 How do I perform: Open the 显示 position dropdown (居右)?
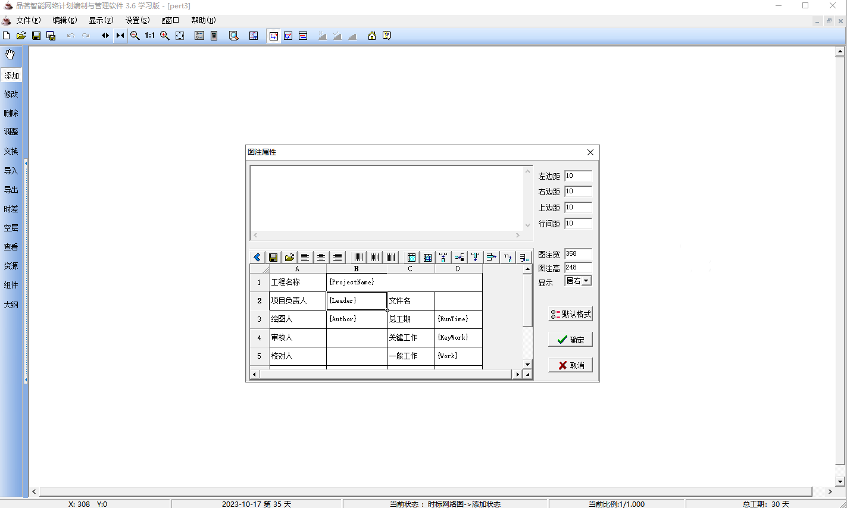(x=586, y=281)
